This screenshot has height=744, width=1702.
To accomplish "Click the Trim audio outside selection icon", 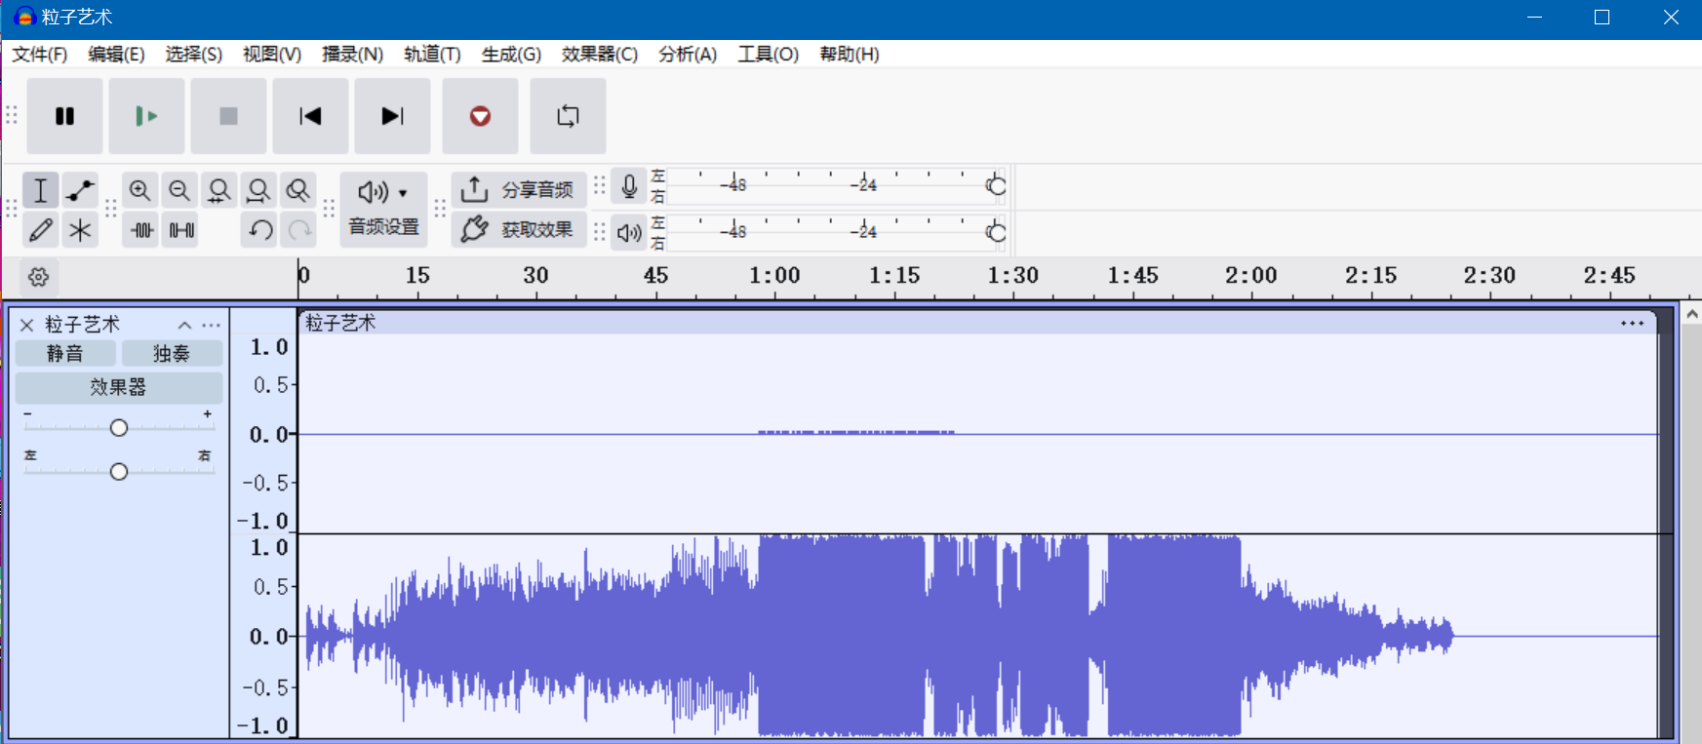I will point(142,230).
